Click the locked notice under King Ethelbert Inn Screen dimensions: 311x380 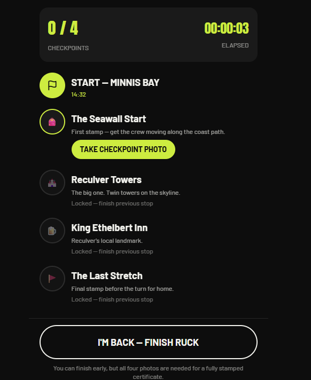(112, 251)
